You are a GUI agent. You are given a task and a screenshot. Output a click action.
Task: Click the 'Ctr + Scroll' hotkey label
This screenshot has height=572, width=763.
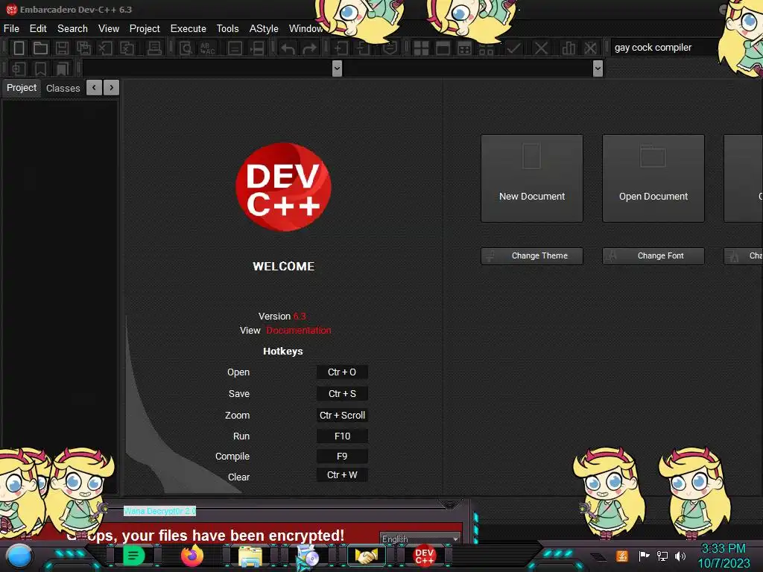pos(342,416)
